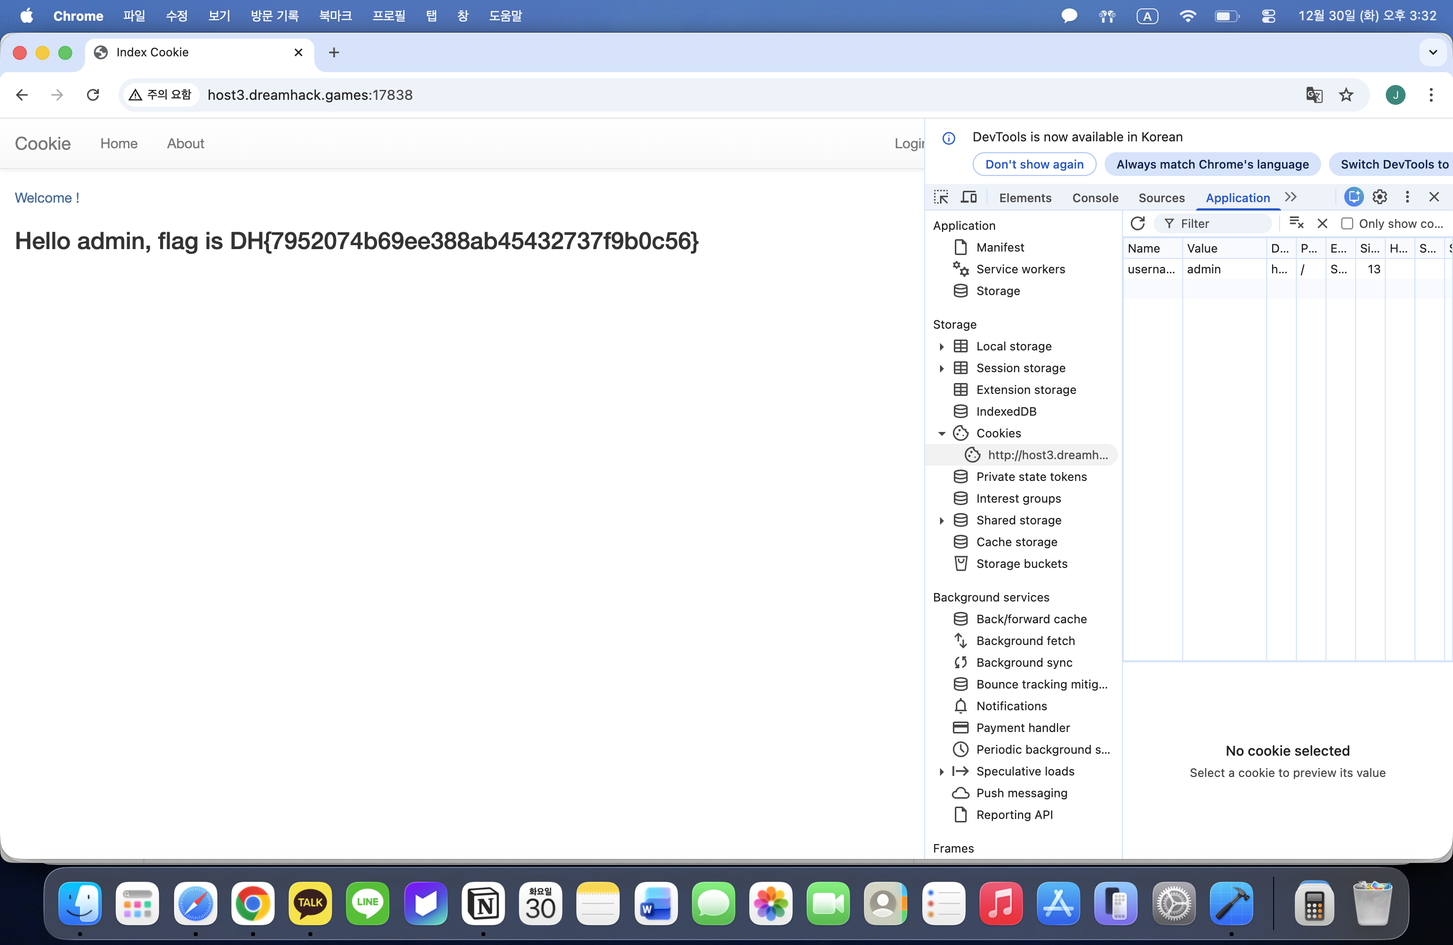This screenshot has width=1453, height=945.
Task: Collapse the Cookies tree node
Action: pyautogui.click(x=941, y=433)
